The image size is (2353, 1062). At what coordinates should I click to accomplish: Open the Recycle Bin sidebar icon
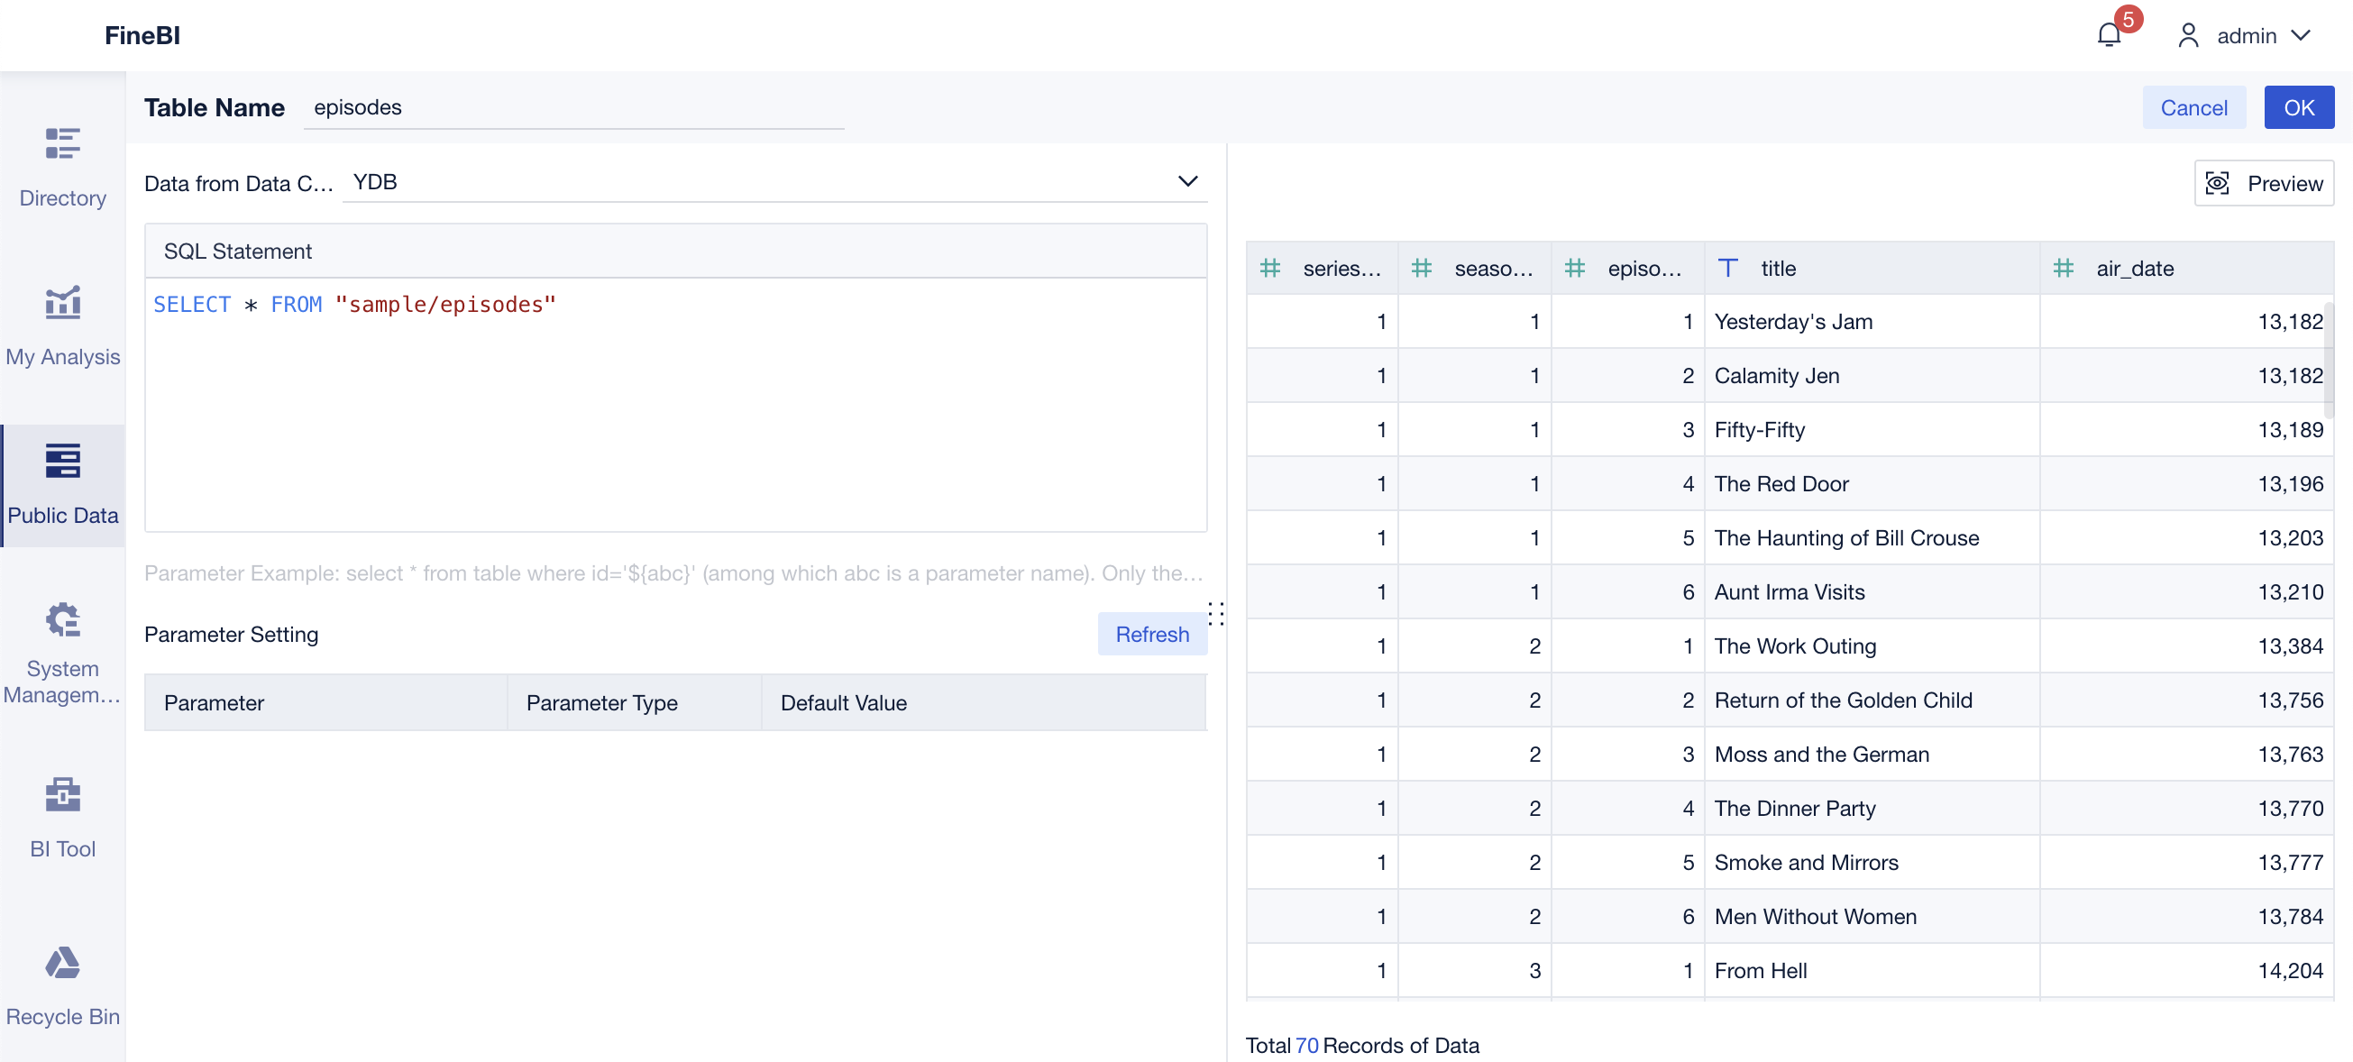62,963
